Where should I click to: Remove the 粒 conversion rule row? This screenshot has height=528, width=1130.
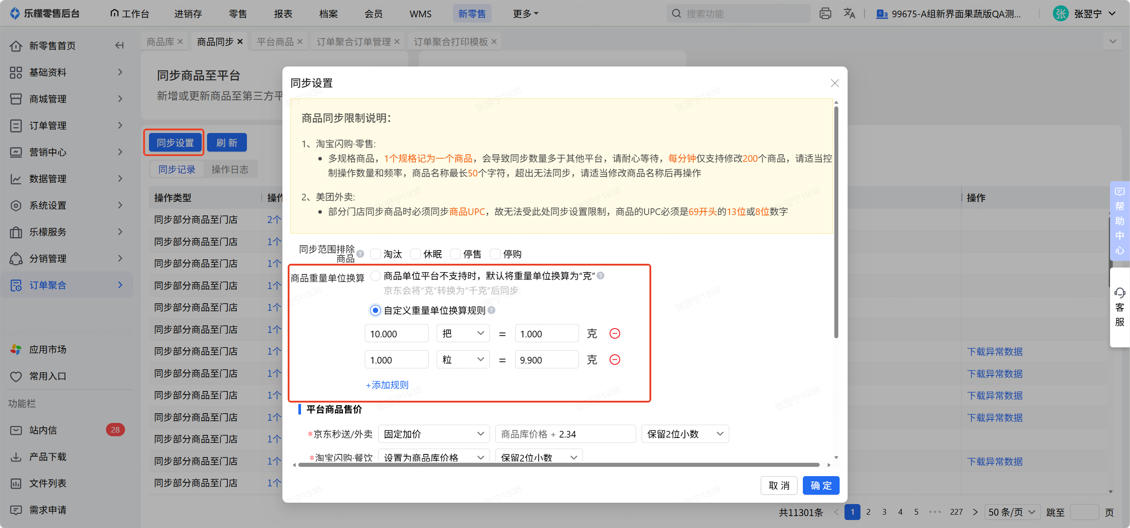(615, 360)
